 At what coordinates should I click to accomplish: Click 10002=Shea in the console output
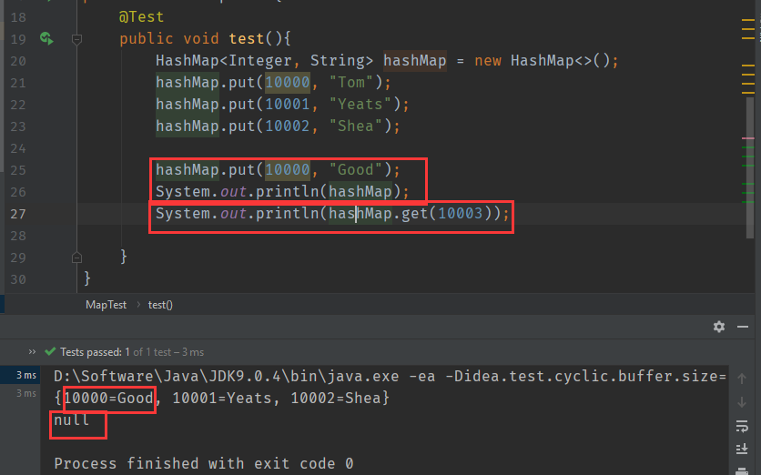point(336,399)
